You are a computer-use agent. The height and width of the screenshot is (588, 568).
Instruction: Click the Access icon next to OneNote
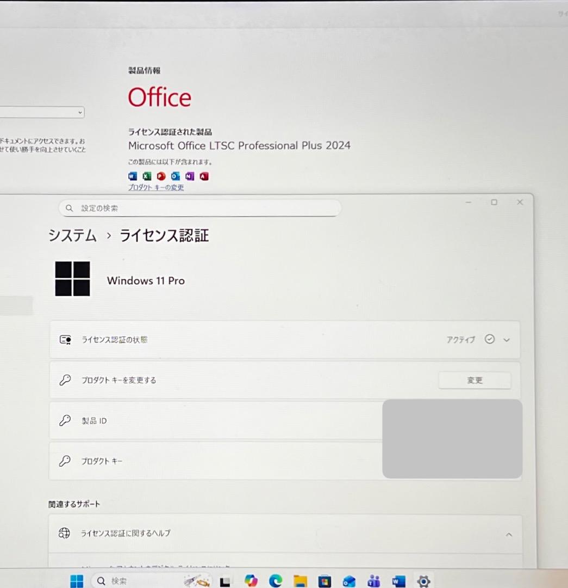[x=203, y=176]
